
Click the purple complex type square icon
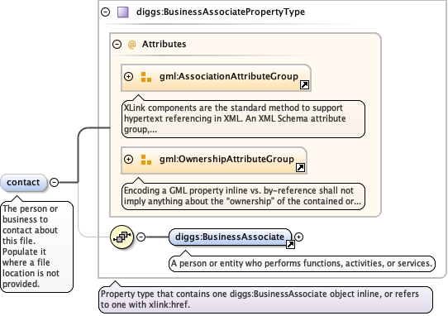(x=123, y=12)
